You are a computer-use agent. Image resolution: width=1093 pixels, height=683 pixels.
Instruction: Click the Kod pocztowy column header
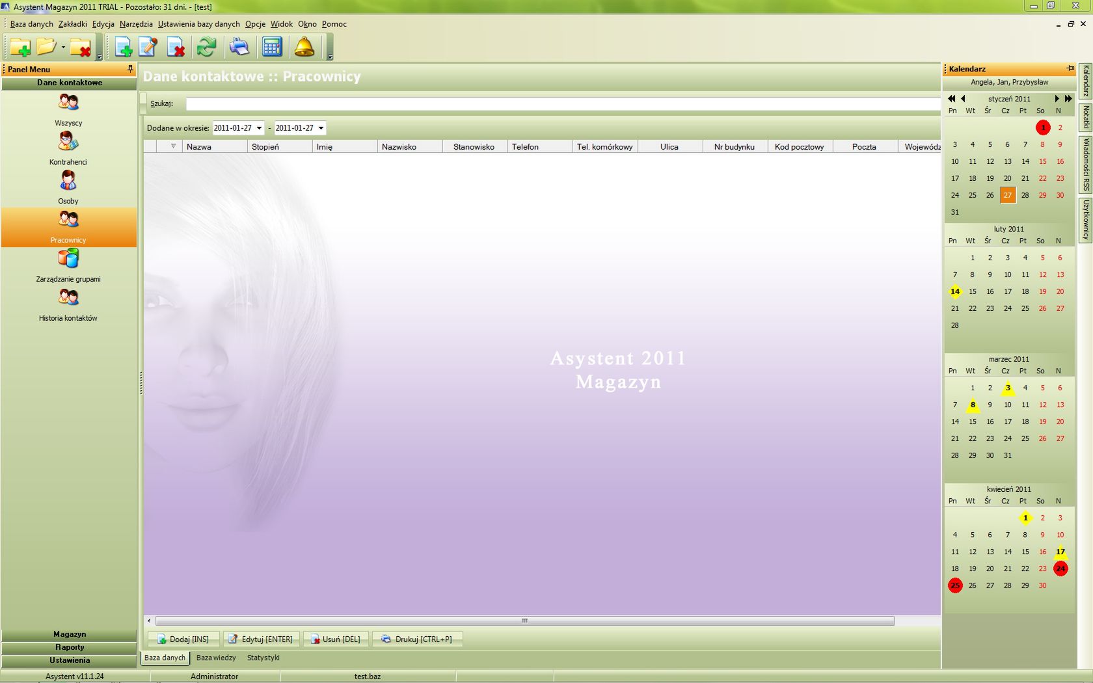tap(800, 146)
